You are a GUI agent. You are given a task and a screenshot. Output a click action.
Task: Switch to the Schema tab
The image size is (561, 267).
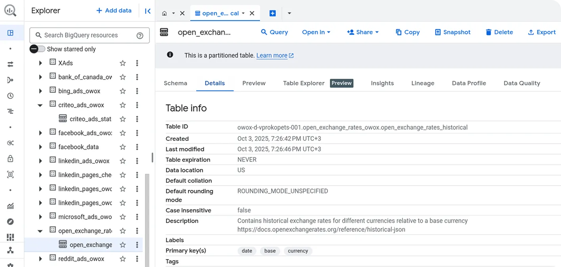[x=175, y=83]
